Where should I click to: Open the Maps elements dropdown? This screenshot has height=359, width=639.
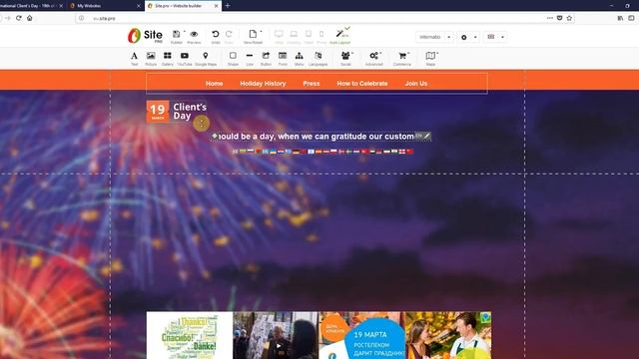coord(431,56)
